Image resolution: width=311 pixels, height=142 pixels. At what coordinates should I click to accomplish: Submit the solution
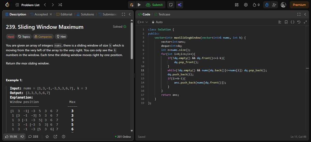click(154, 5)
